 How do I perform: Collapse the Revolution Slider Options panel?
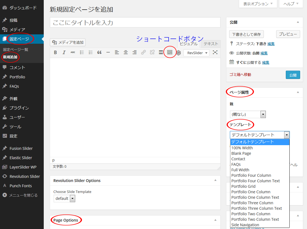pyautogui.click(x=215, y=180)
